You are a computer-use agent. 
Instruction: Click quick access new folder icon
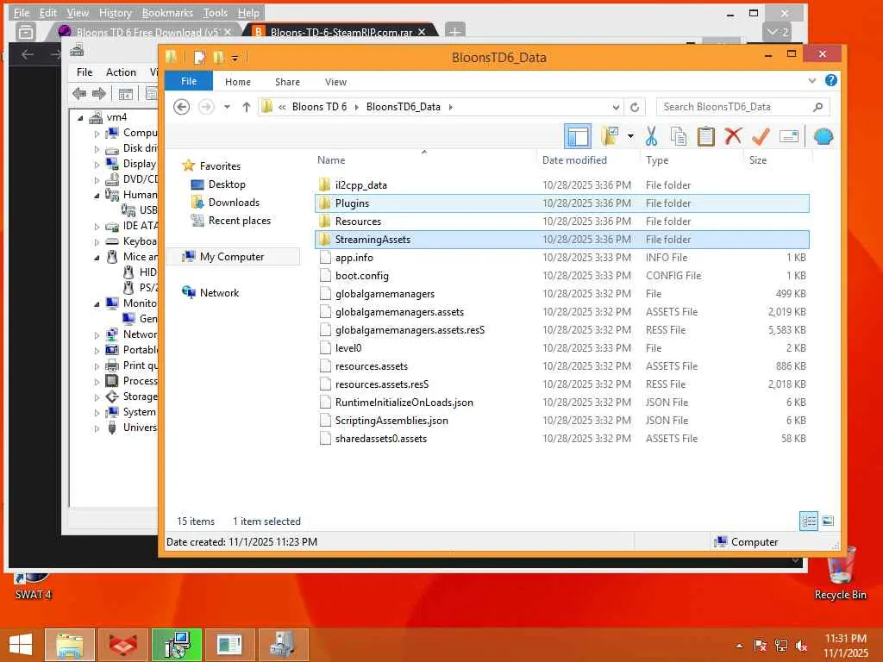218,58
